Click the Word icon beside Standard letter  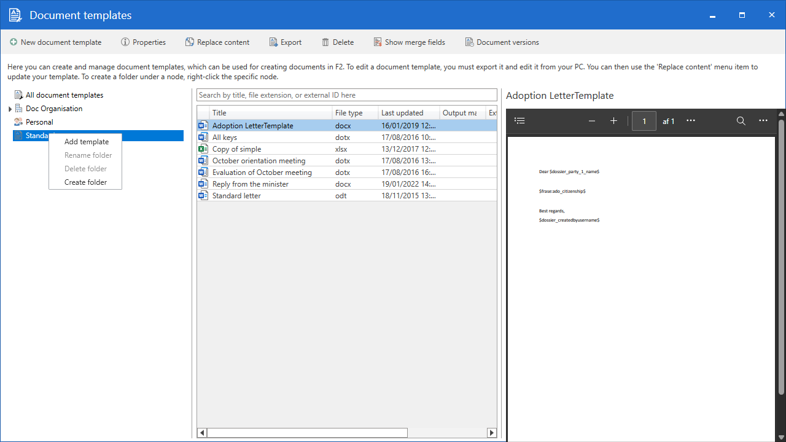point(203,195)
